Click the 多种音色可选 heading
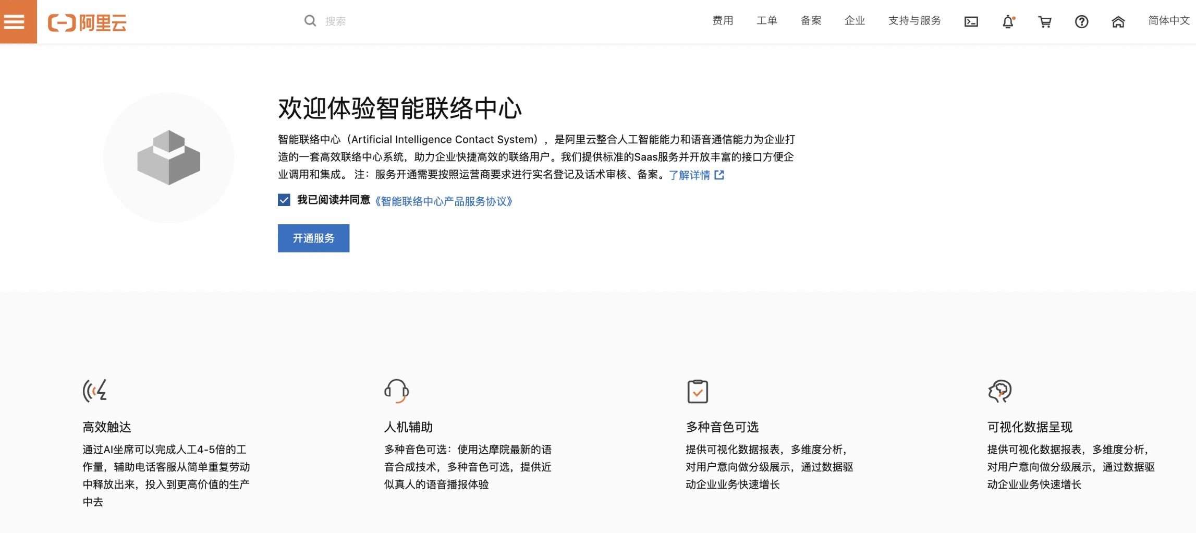The height and width of the screenshot is (533, 1196). (722, 427)
